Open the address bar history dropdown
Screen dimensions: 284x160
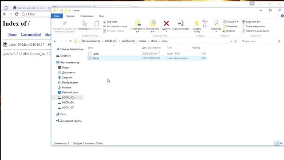pyautogui.click(x=231, y=41)
